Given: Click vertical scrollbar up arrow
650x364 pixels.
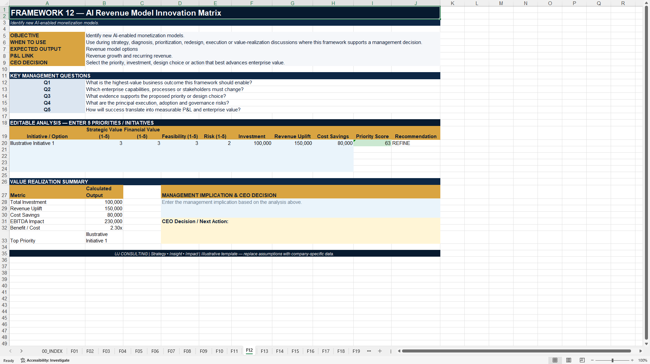Looking at the screenshot, I should (647, 3).
